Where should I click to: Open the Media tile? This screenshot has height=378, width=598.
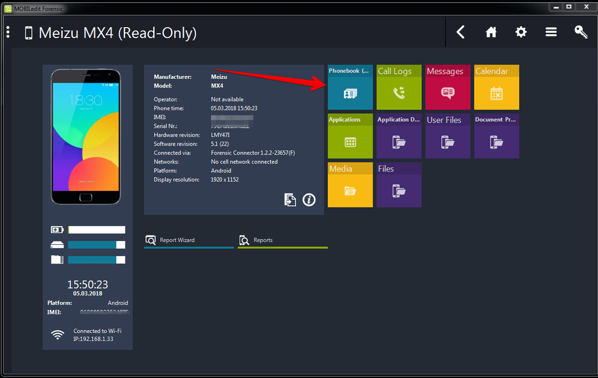(x=350, y=185)
